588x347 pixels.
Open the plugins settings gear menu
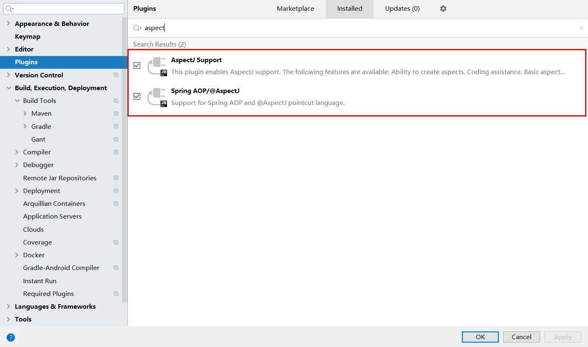click(x=443, y=9)
